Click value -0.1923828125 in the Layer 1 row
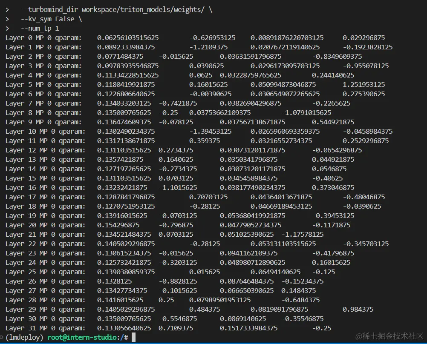This screenshot has height=344, width=427. [368, 47]
